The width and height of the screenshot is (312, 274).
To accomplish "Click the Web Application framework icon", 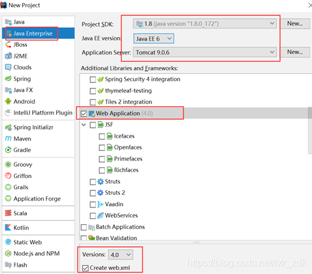I will pos(92,113).
